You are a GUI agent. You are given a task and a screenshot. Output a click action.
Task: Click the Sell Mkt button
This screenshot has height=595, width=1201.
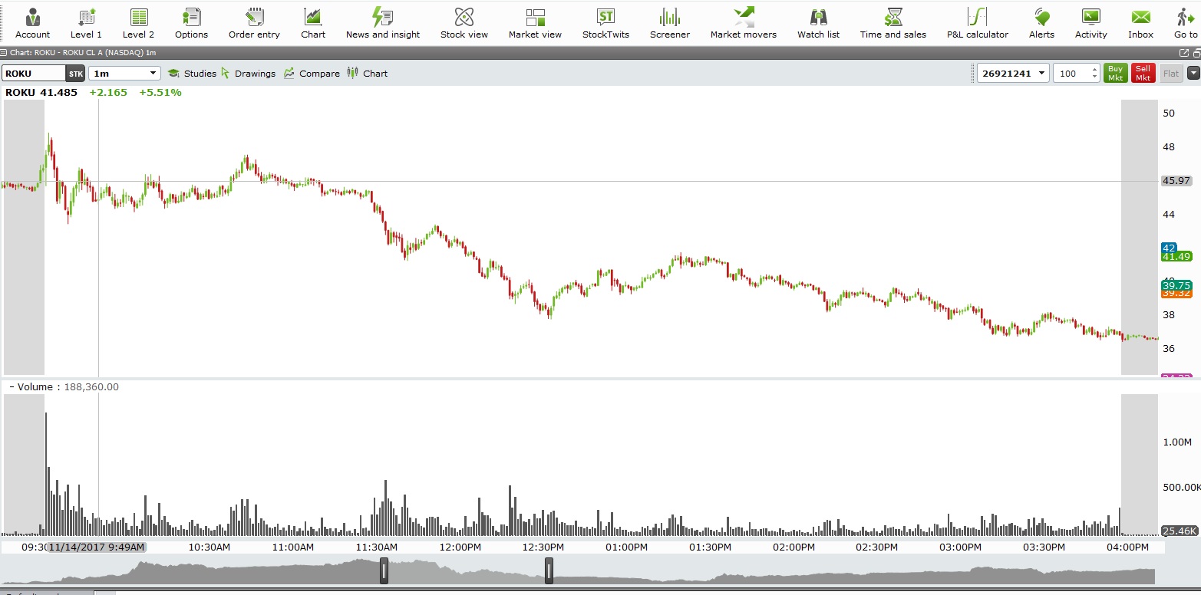(x=1143, y=74)
